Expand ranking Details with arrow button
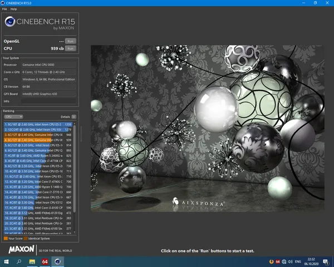This screenshot has width=334, height=267. pos(73,117)
